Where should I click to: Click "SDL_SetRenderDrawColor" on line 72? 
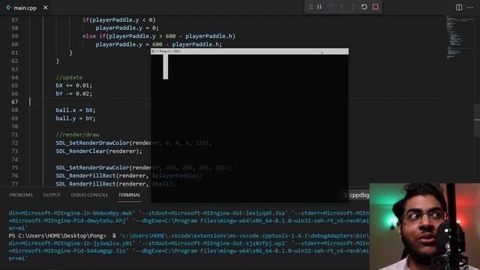[92, 143]
